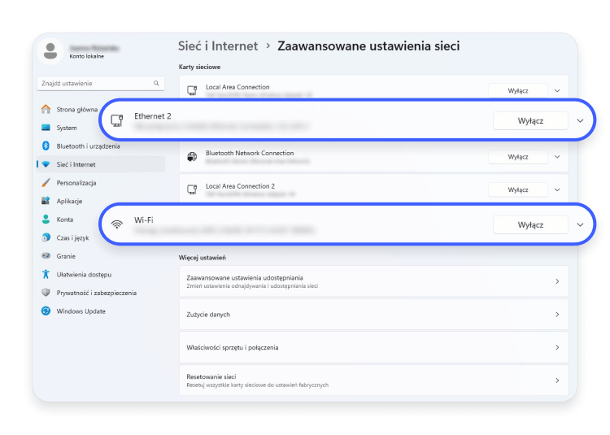Select Ułatwienia dostępu in sidebar
This screenshot has height=435, width=610.
84,275
